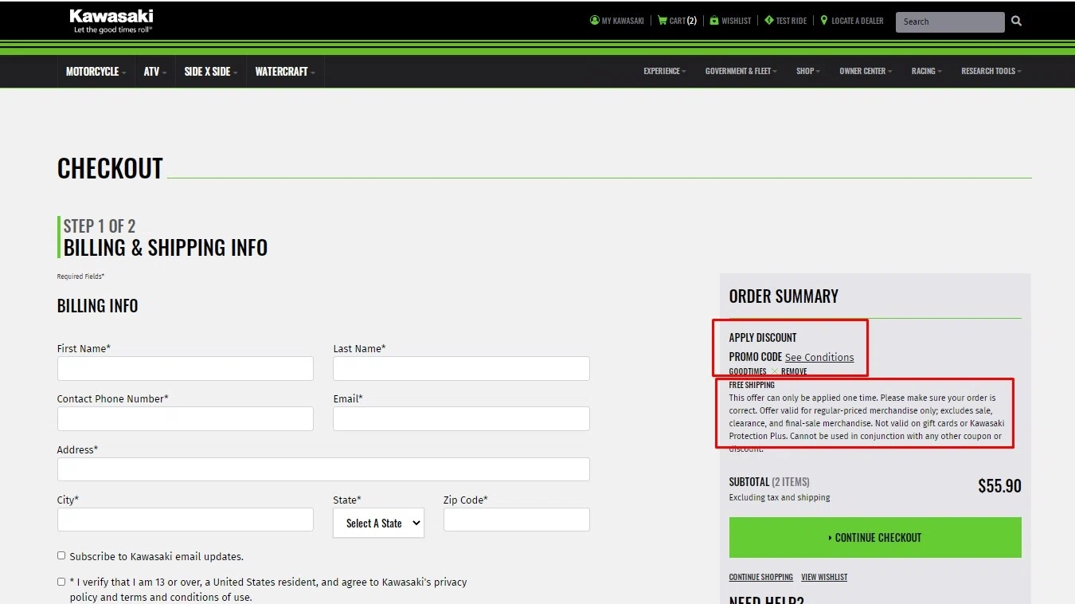Click the Zip Code field
The image size is (1075, 604).
click(517, 520)
